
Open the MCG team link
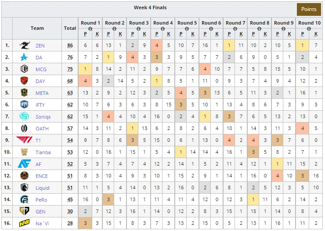tap(41, 69)
